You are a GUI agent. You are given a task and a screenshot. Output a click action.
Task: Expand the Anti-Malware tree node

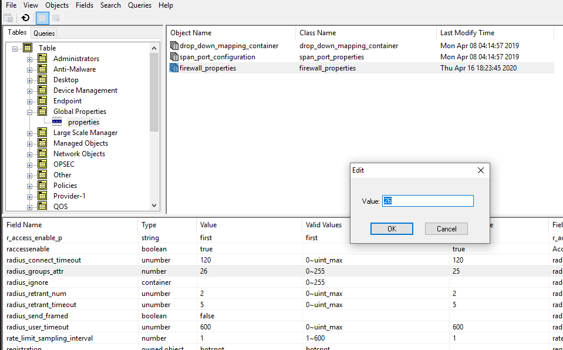point(29,70)
